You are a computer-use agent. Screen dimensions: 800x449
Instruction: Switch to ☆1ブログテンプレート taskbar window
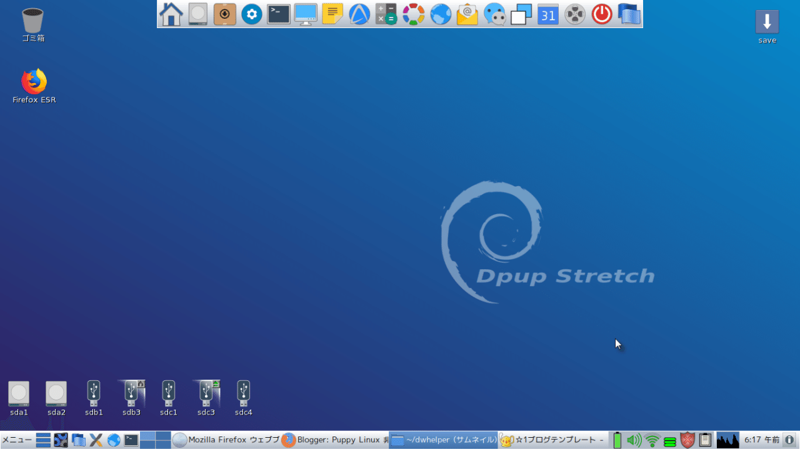[552, 440]
